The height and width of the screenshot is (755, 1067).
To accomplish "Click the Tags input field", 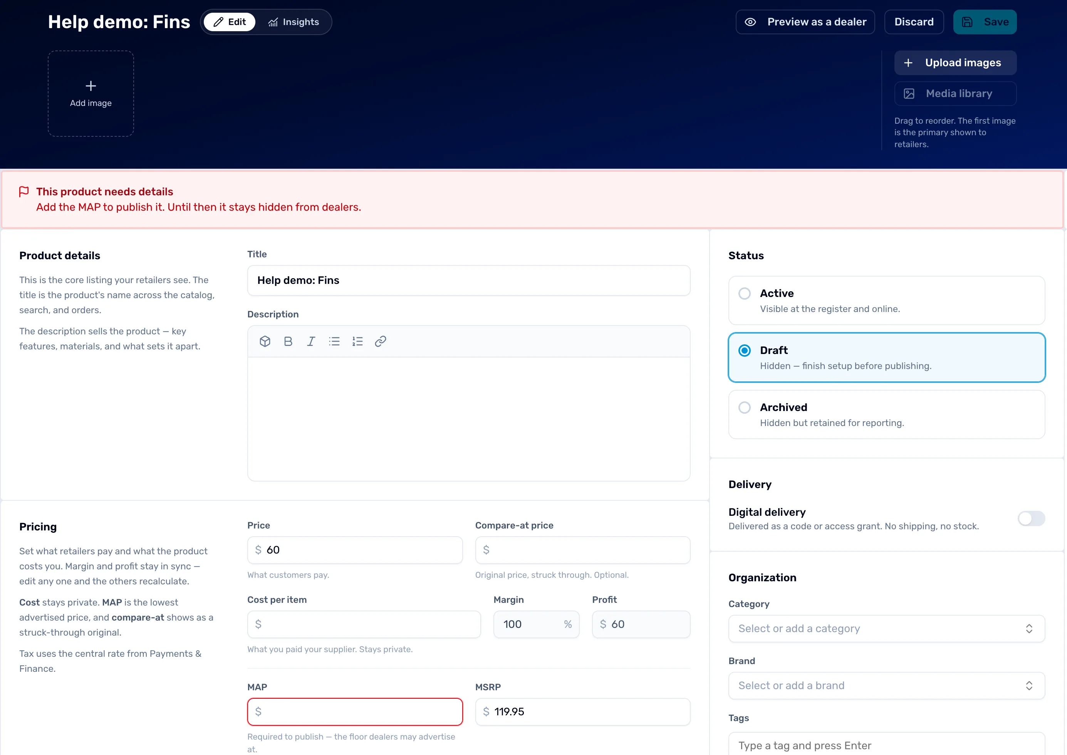I will [886, 744].
